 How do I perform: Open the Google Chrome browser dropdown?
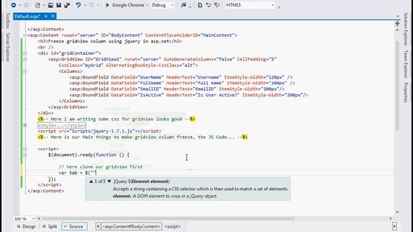click(147, 5)
